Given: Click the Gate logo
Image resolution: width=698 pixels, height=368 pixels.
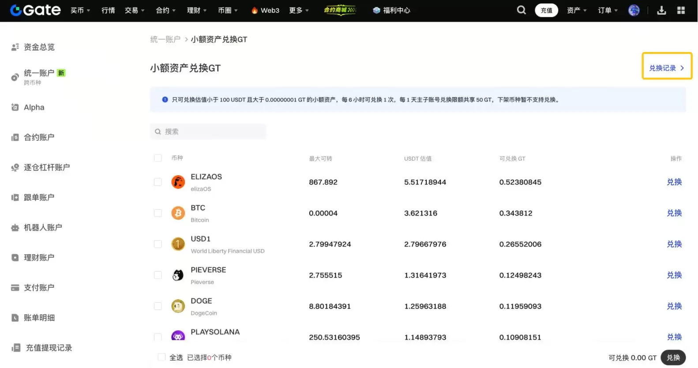Looking at the screenshot, I should click(35, 10).
